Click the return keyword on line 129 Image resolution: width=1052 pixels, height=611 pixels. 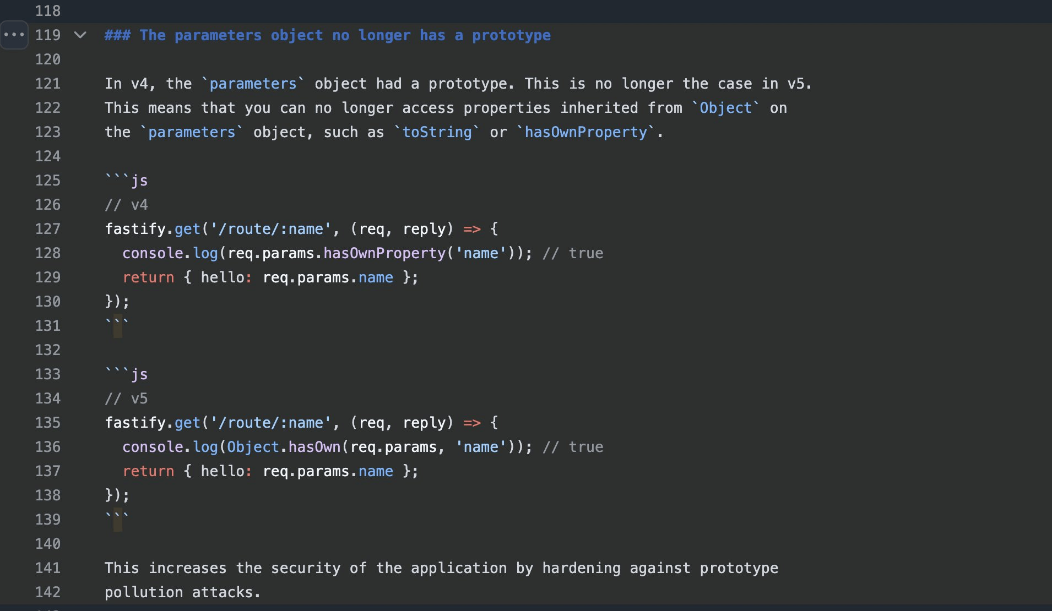[148, 277]
